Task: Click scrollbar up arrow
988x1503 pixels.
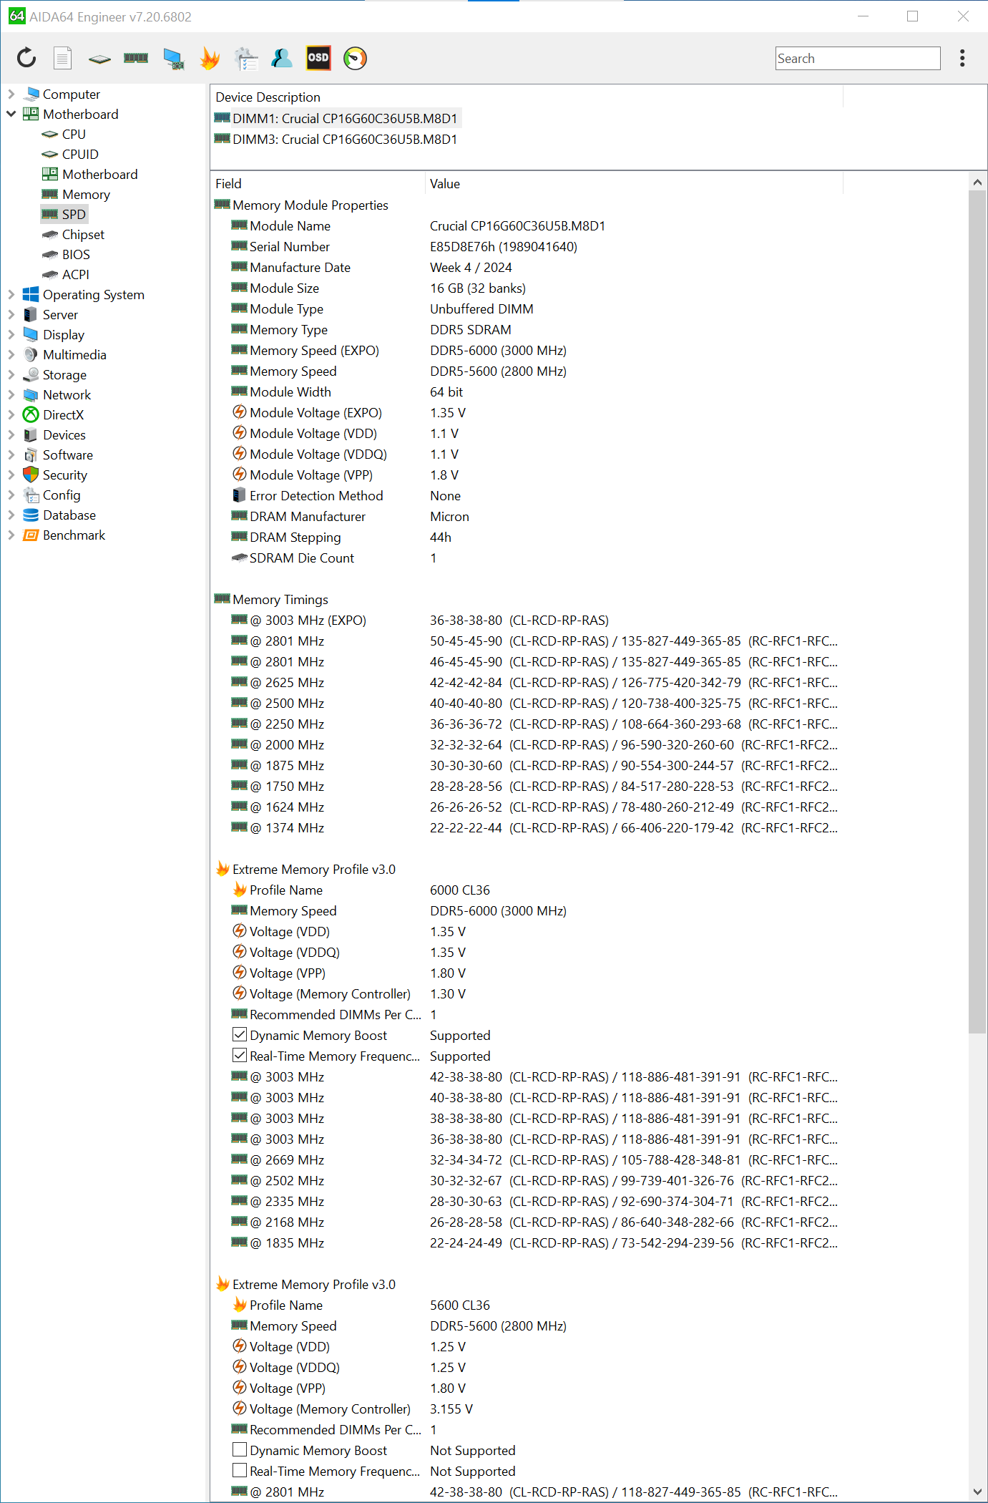Action: click(x=977, y=183)
